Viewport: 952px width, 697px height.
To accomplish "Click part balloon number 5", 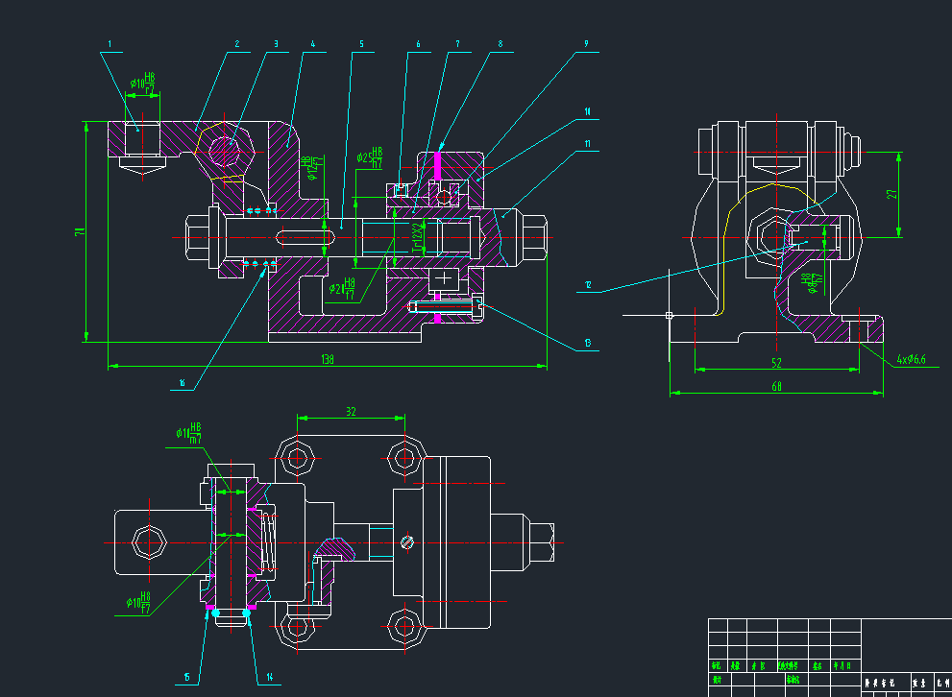I will [361, 44].
